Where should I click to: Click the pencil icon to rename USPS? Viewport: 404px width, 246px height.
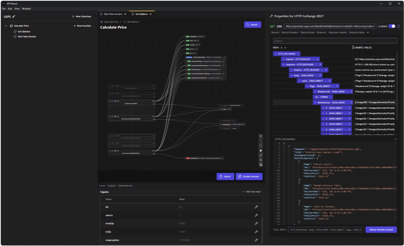pos(14,16)
